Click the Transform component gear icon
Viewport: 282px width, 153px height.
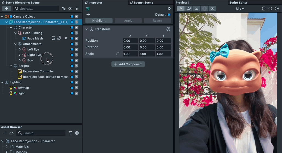168,29
